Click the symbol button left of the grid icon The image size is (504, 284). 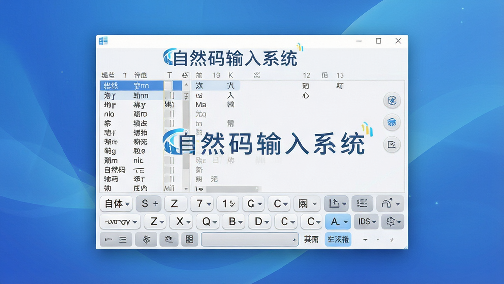point(169,239)
